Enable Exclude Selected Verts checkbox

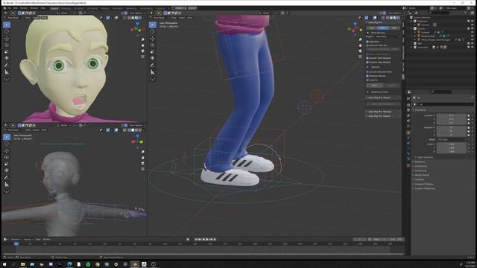367,72
